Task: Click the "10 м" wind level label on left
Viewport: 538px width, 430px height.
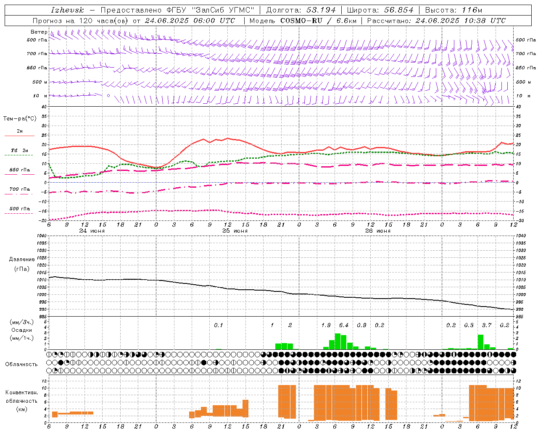Action: [40, 96]
